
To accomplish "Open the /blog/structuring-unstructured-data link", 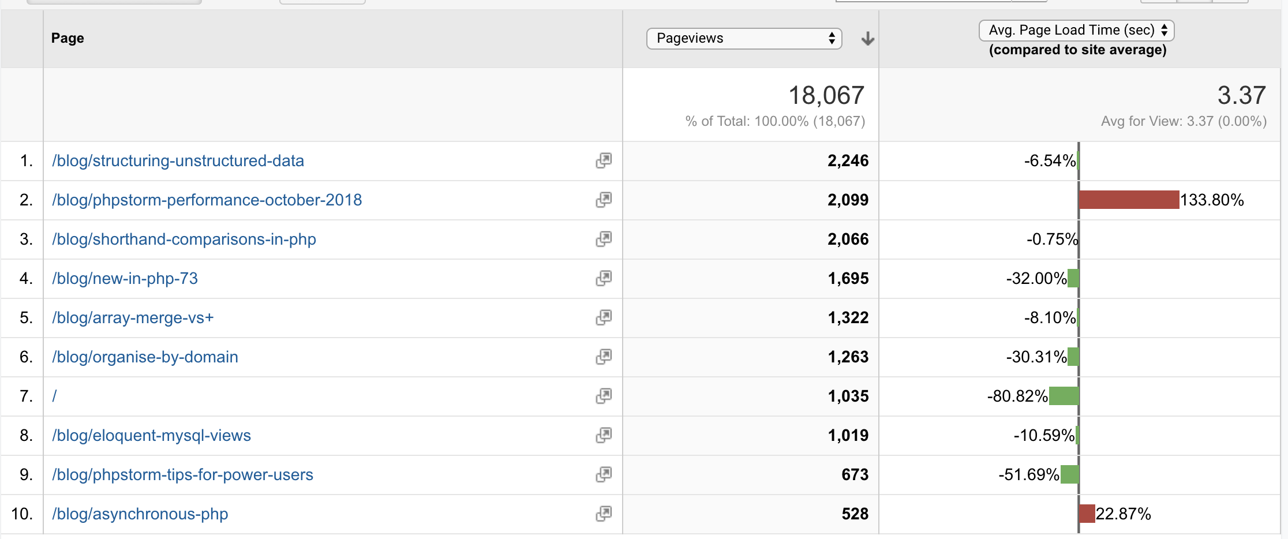I will (x=178, y=160).
